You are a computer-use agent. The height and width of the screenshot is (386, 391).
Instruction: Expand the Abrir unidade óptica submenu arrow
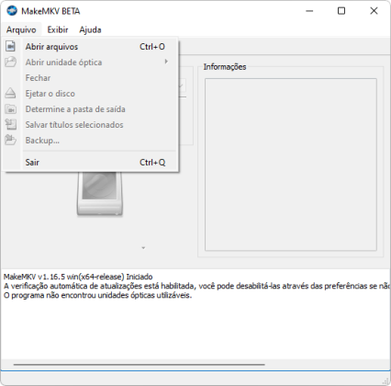click(x=166, y=62)
